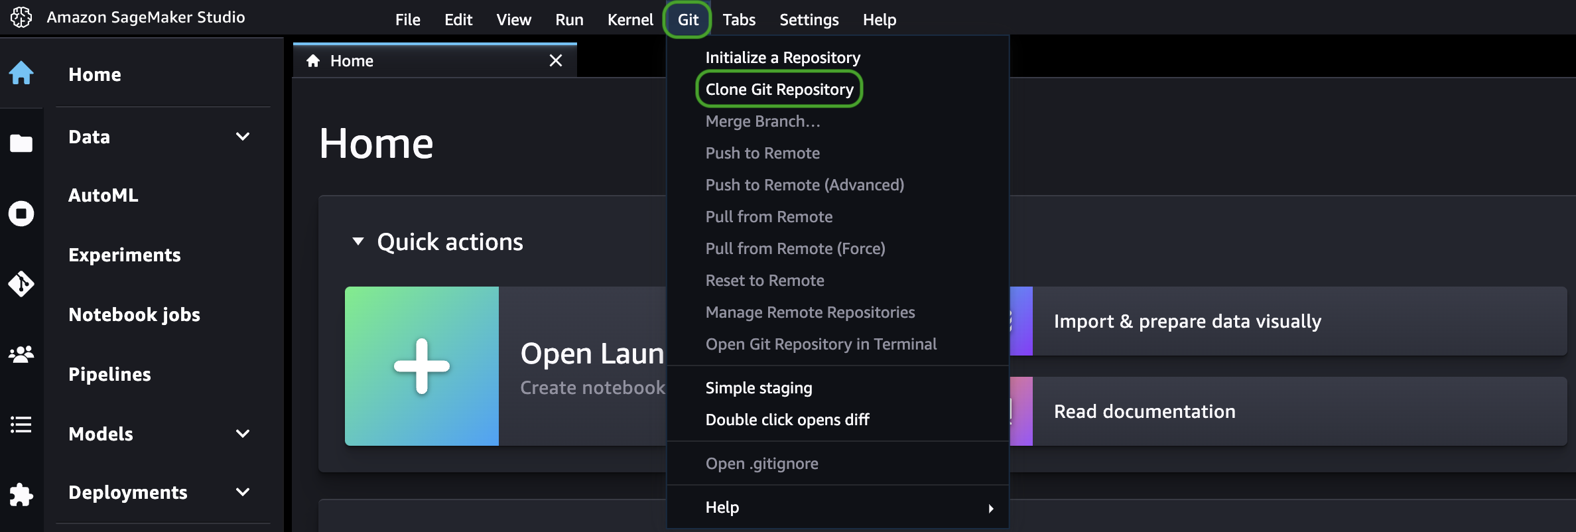Open the File menu

[408, 20]
